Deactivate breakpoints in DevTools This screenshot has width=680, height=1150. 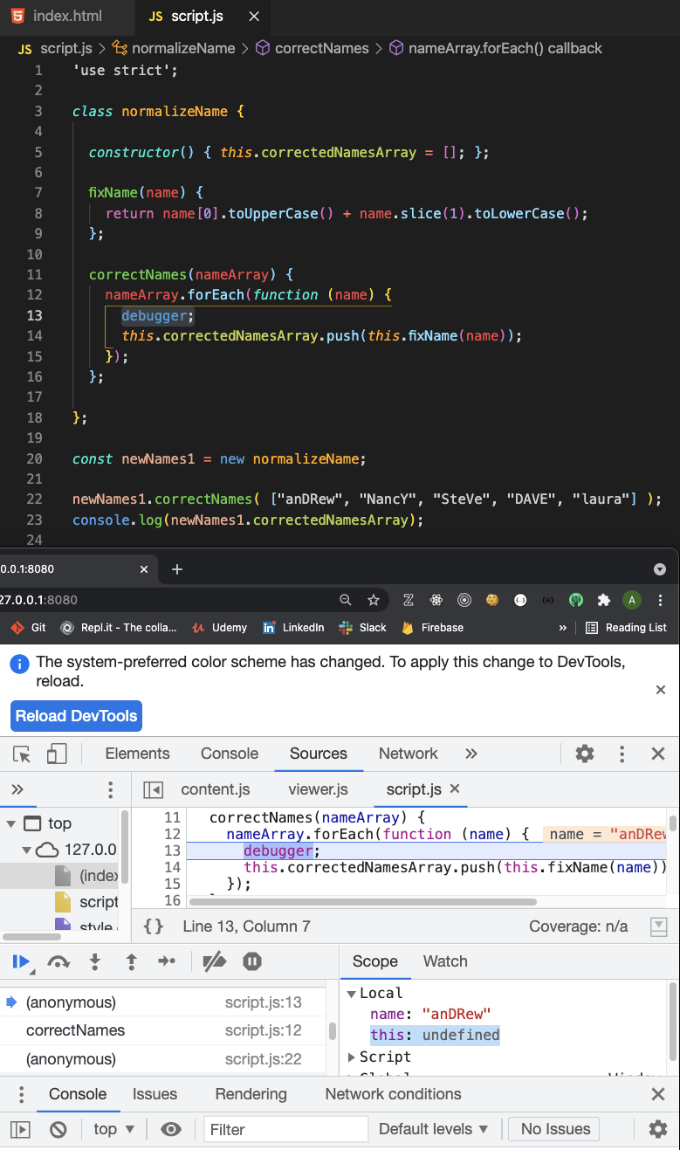point(214,961)
